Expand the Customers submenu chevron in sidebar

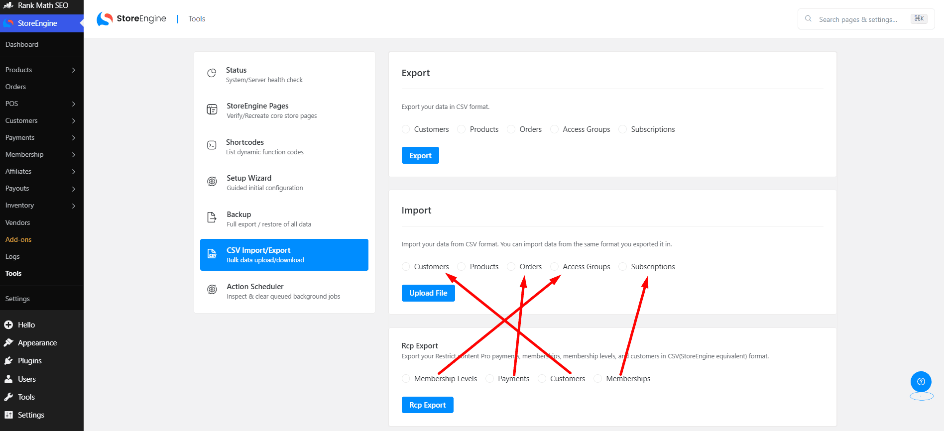74,121
